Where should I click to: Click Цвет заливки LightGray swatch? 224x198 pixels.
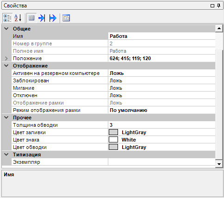tap(113, 132)
